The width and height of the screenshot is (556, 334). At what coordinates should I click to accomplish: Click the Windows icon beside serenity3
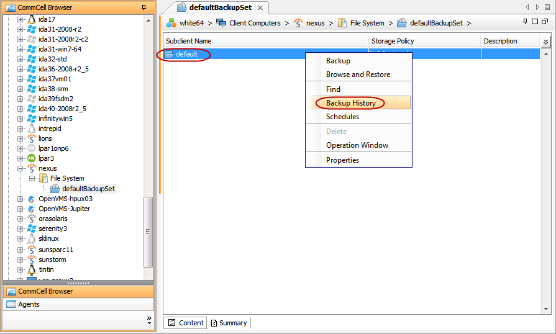pos(32,228)
